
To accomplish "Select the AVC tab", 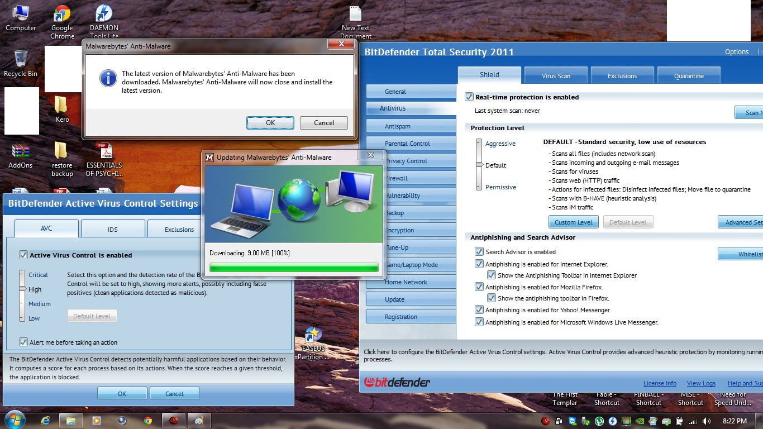I will (x=46, y=228).
